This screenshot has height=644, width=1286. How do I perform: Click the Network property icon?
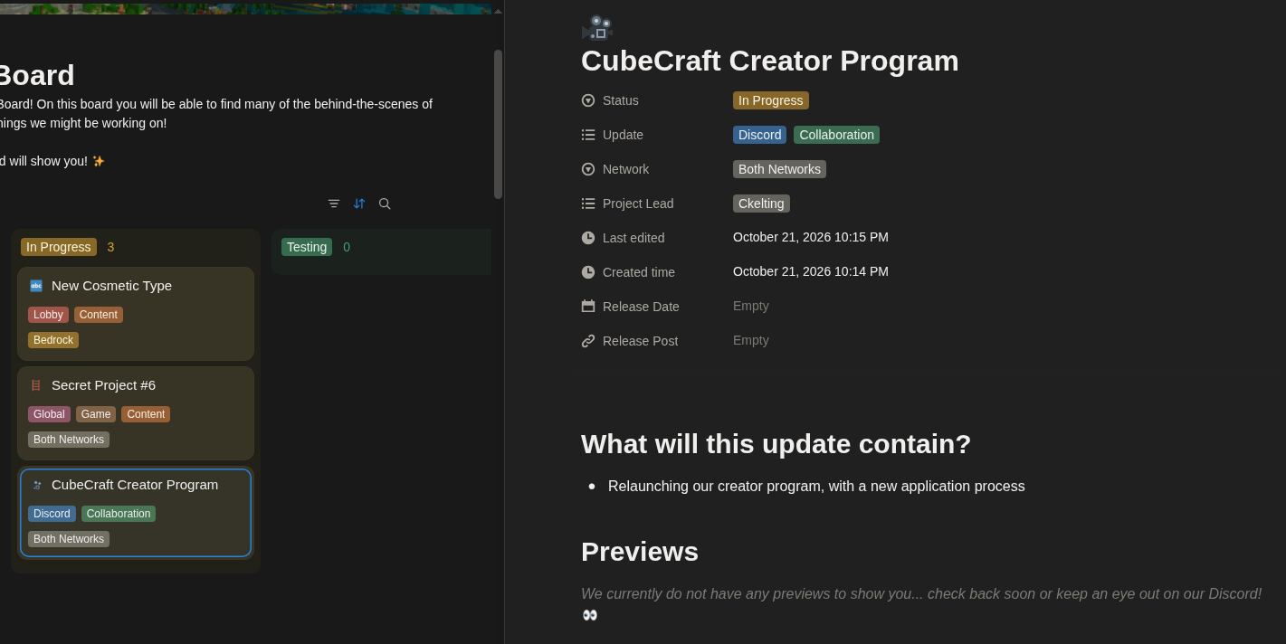588,169
